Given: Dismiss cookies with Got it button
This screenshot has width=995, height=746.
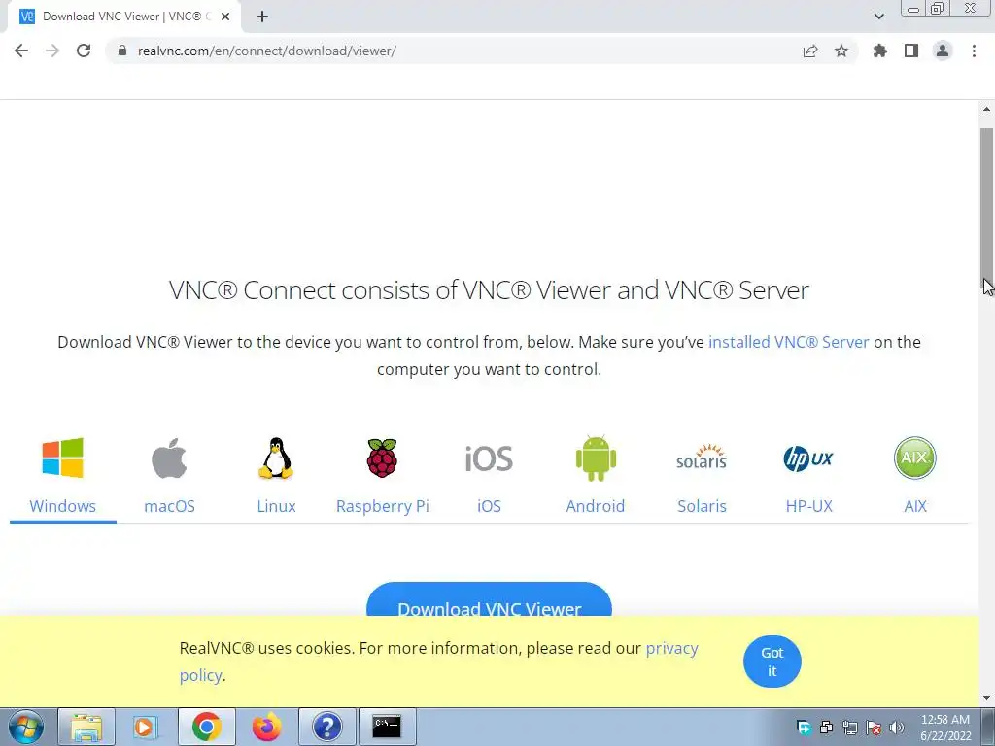Looking at the screenshot, I should pyautogui.click(x=772, y=661).
